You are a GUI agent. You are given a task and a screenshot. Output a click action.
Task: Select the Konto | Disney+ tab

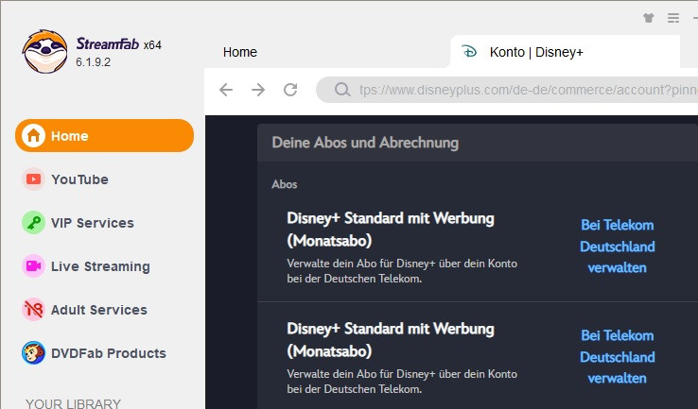tap(566, 52)
